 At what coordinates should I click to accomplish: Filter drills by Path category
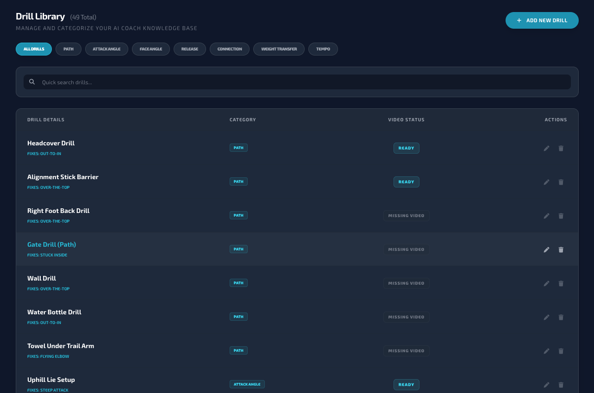point(69,49)
